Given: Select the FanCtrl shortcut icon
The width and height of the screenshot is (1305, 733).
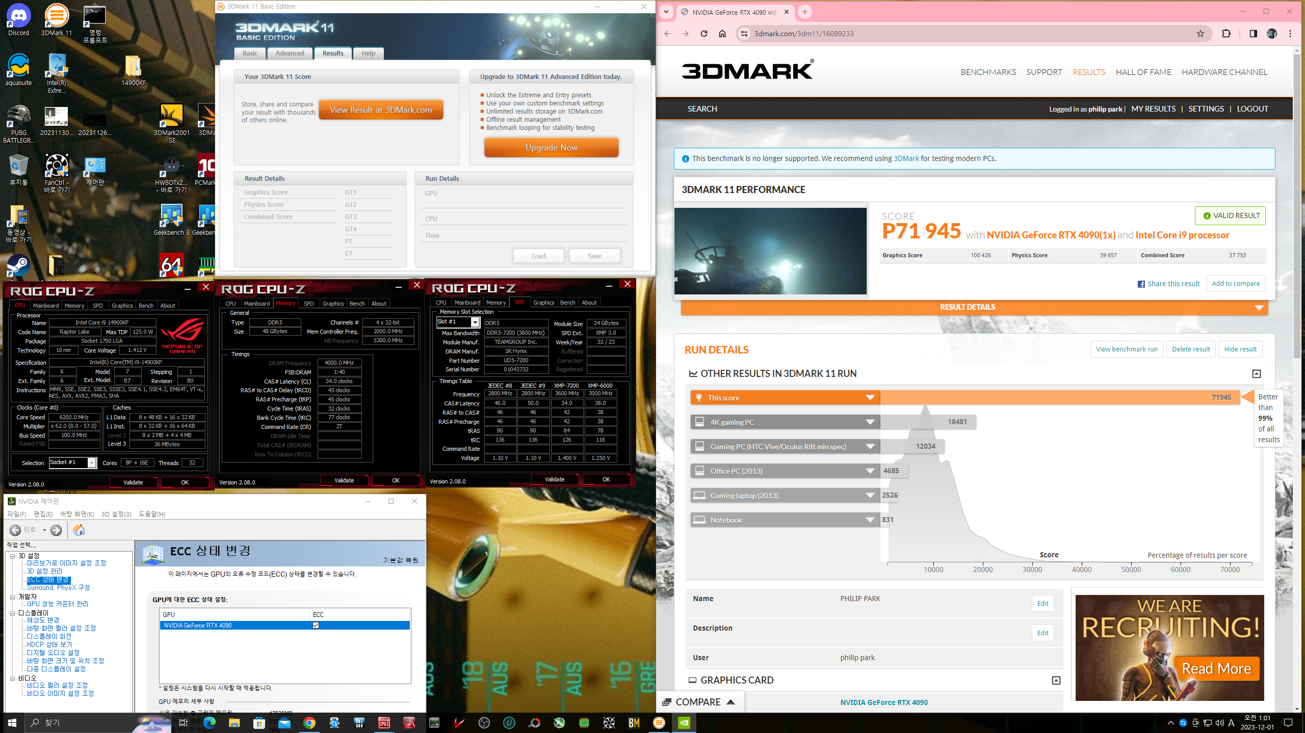Looking at the screenshot, I should (x=57, y=173).
